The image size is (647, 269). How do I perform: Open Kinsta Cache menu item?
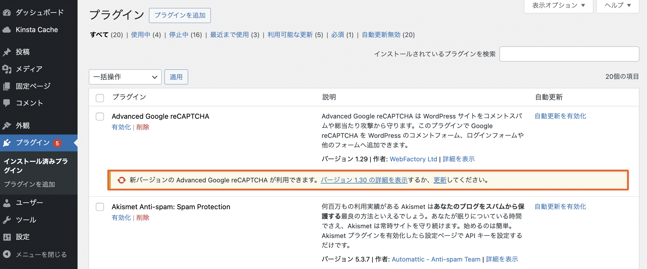39,30
